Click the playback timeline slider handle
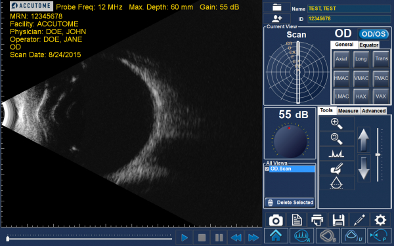Image resolution: width=394 pixels, height=246 pixels. coord(8,239)
